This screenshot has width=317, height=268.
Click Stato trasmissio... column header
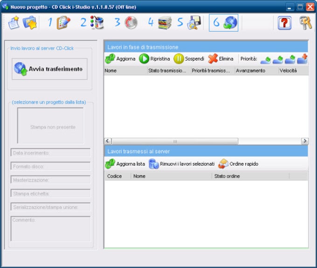[x=169, y=71]
